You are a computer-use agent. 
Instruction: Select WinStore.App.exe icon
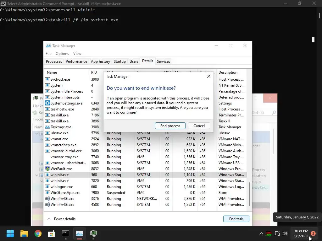click(x=47, y=192)
